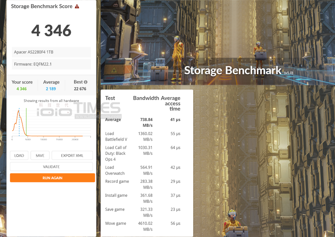
Task: Click the red warning triangle icon
Action: 77,6
